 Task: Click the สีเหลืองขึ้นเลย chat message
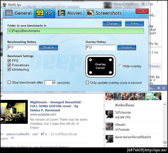(x=125, y=105)
